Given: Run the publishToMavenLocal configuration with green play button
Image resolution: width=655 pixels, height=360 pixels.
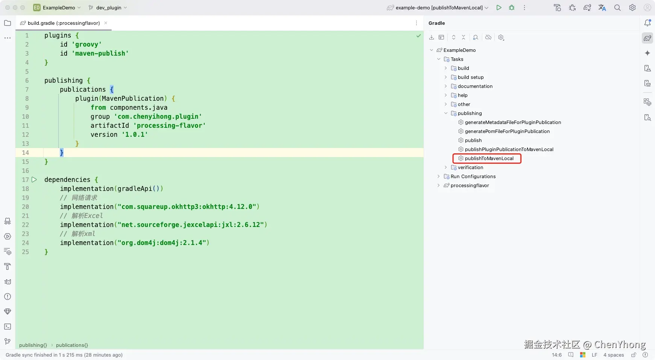Looking at the screenshot, I should (x=499, y=8).
